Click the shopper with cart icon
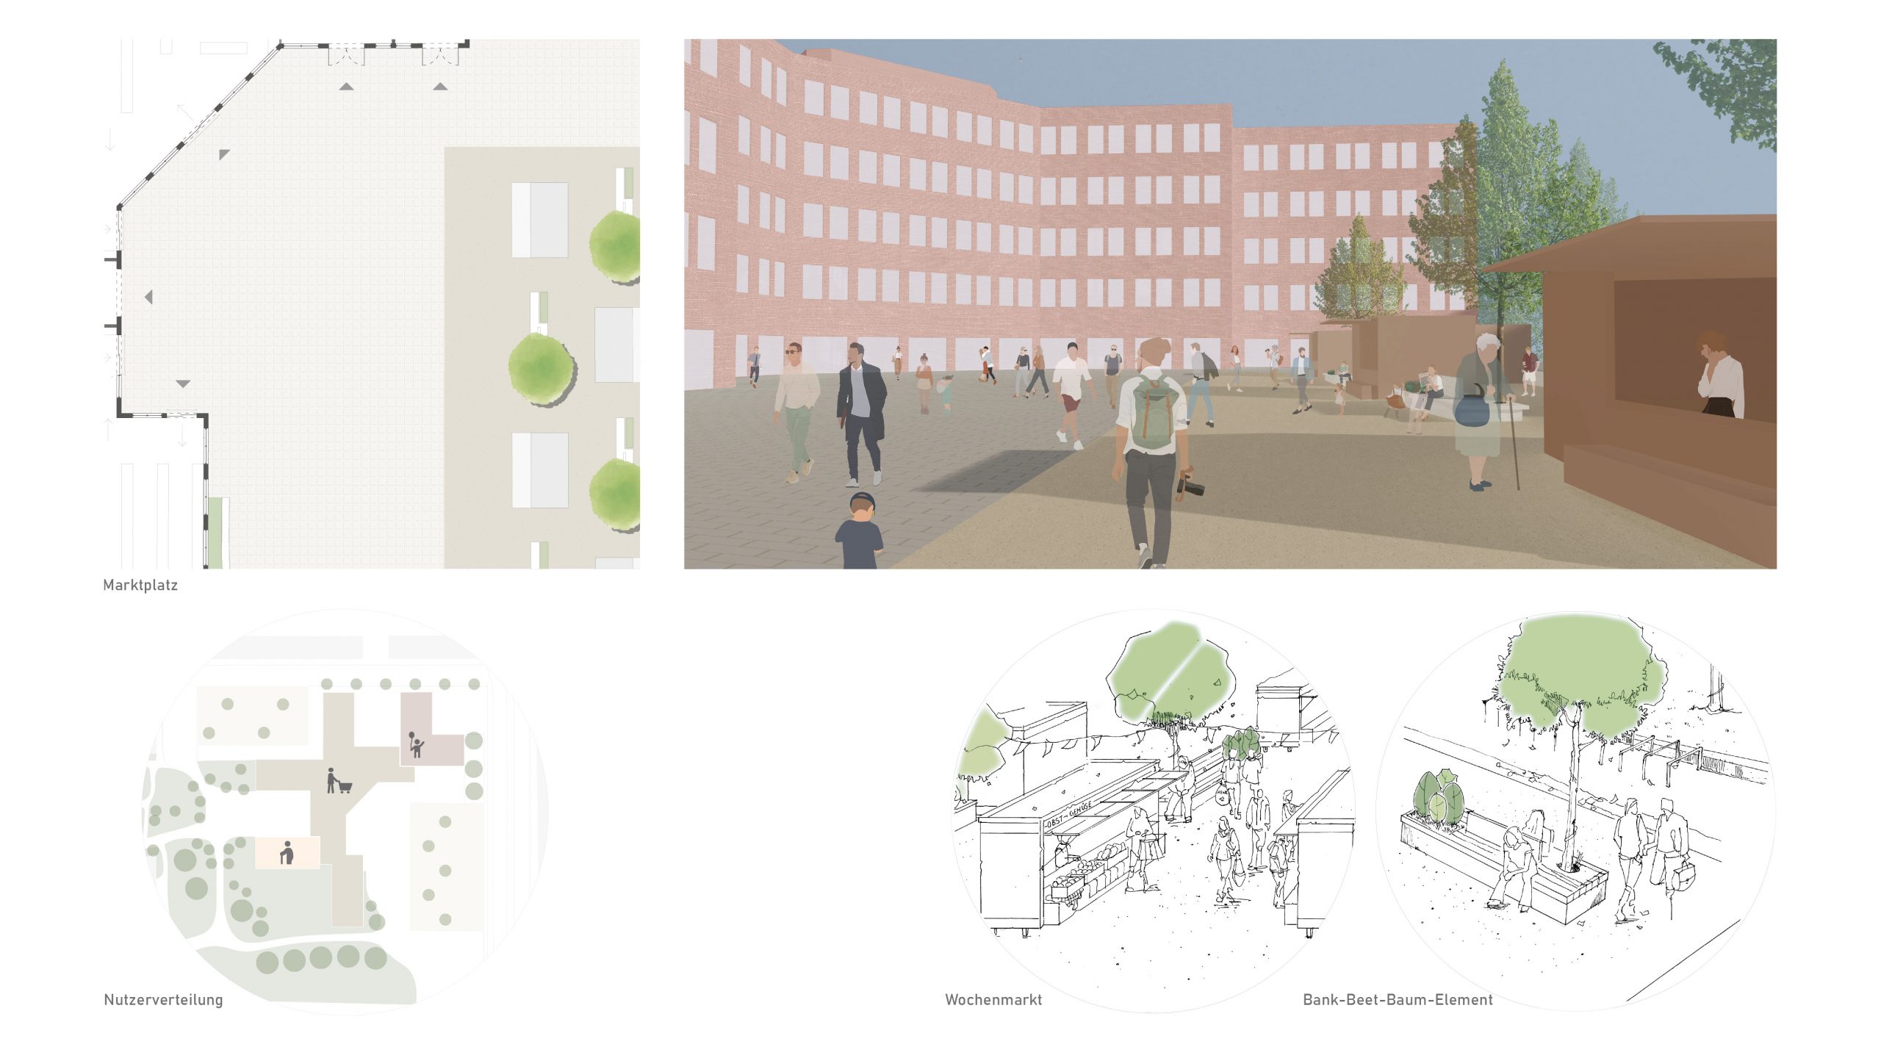The width and height of the screenshot is (1881, 1058). pos(338,781)
